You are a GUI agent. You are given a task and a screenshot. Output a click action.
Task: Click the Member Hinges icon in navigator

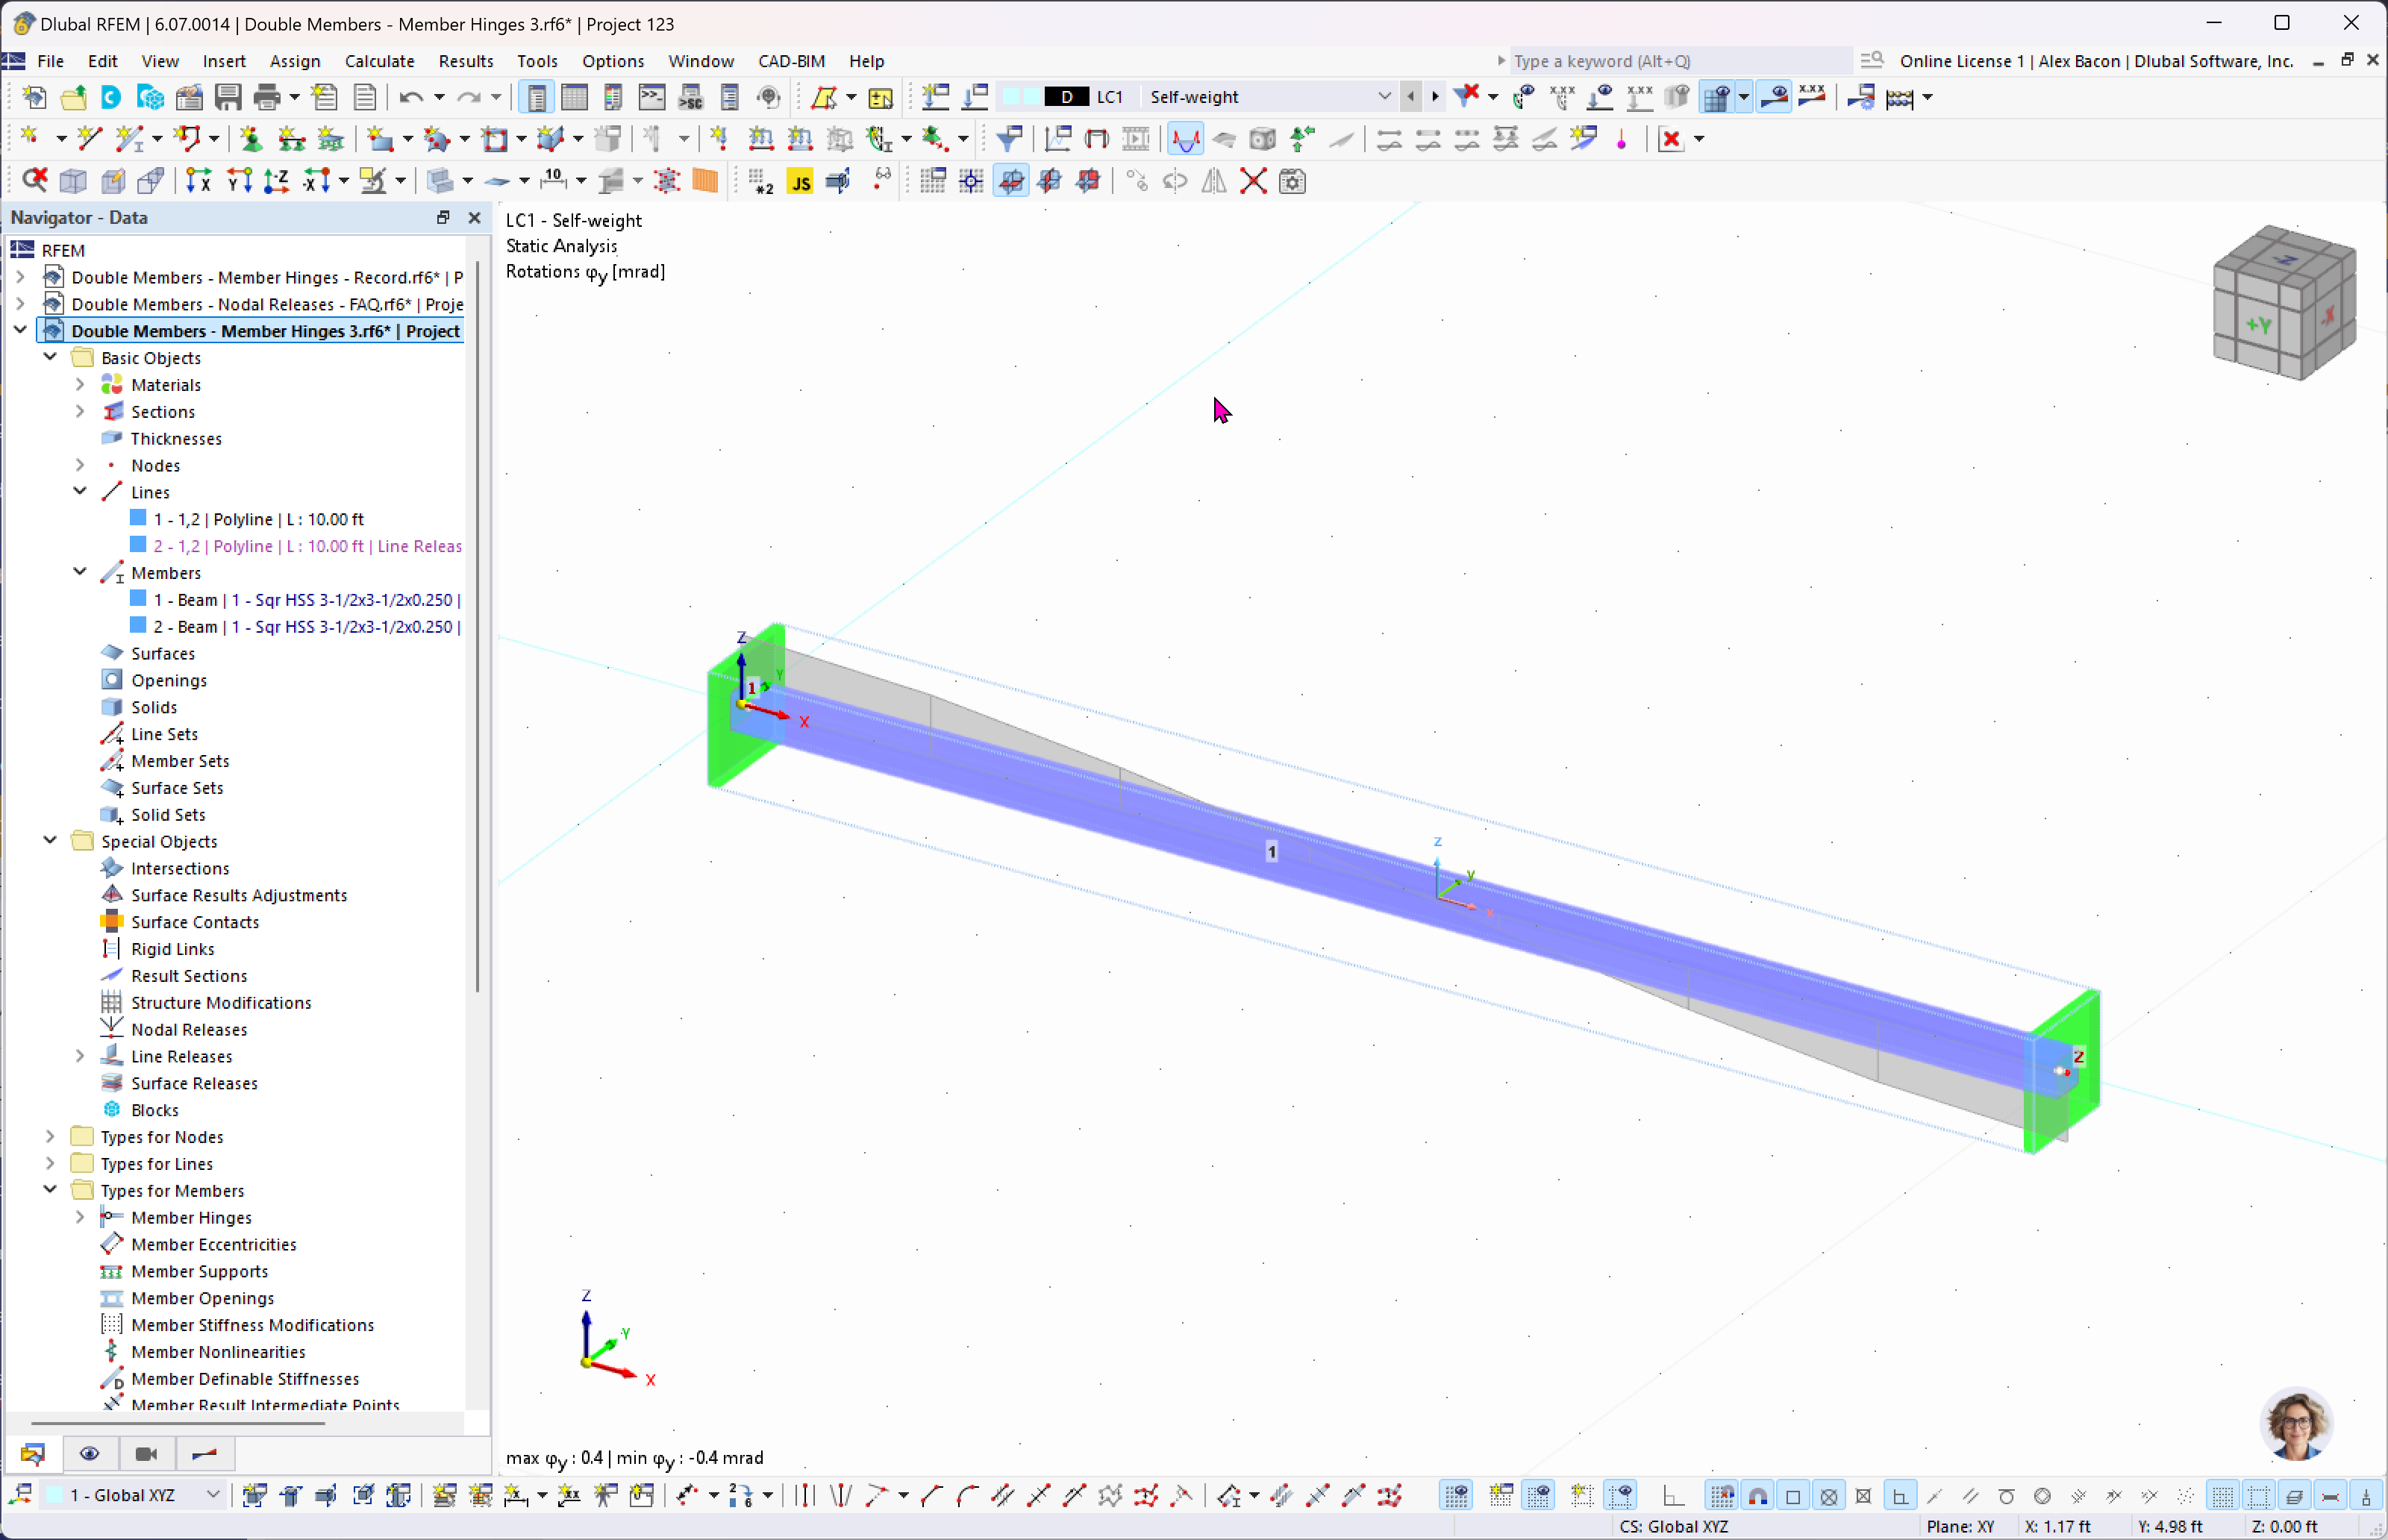110,1216
